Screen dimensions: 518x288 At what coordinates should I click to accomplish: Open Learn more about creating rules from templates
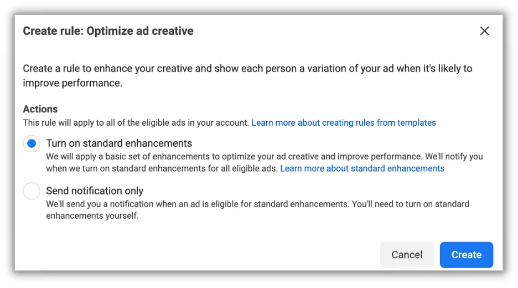pyautogui.click(x=344, y=123)
